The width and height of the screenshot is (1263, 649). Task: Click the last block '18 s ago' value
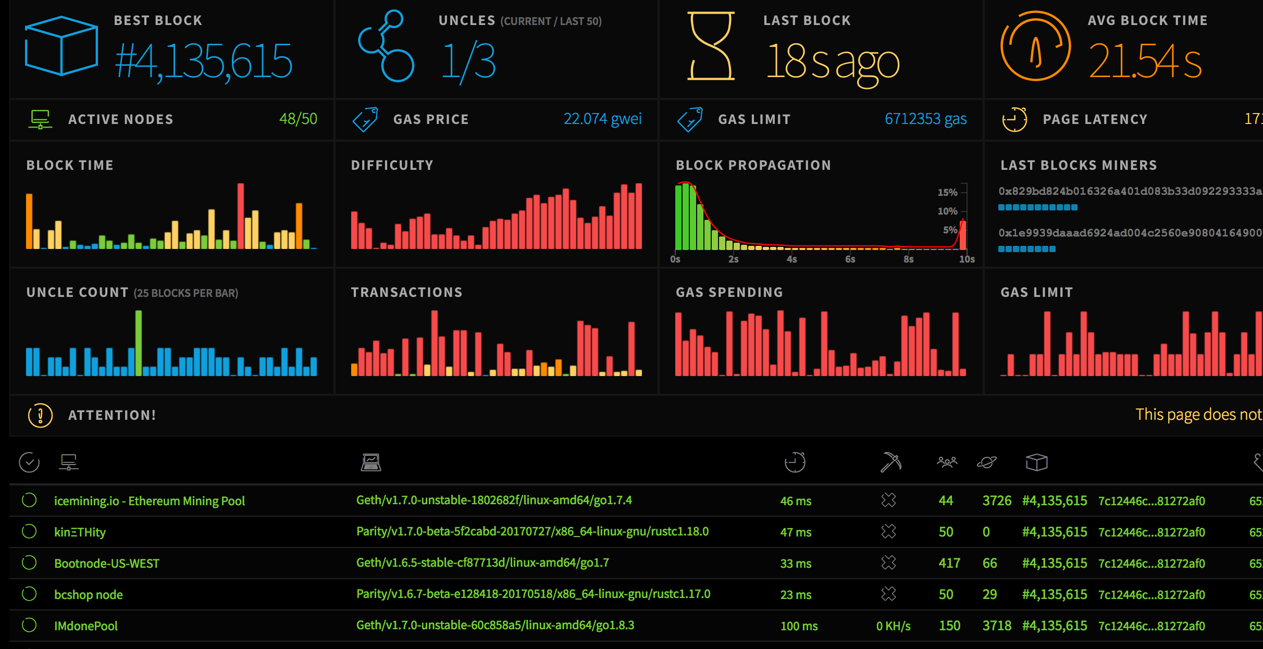[833, 64]
